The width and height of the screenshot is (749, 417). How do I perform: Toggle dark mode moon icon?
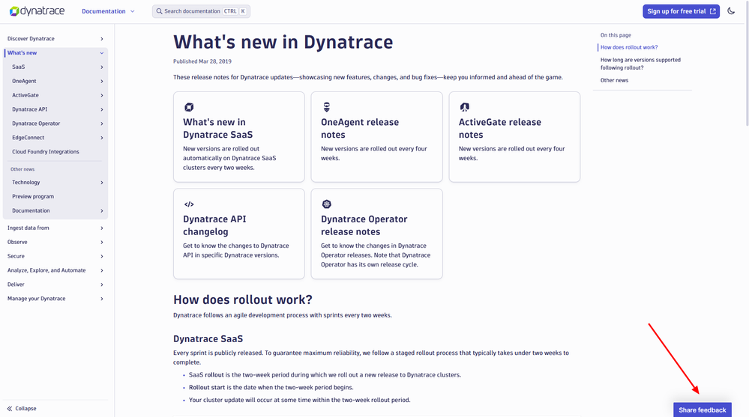point(731,11)
